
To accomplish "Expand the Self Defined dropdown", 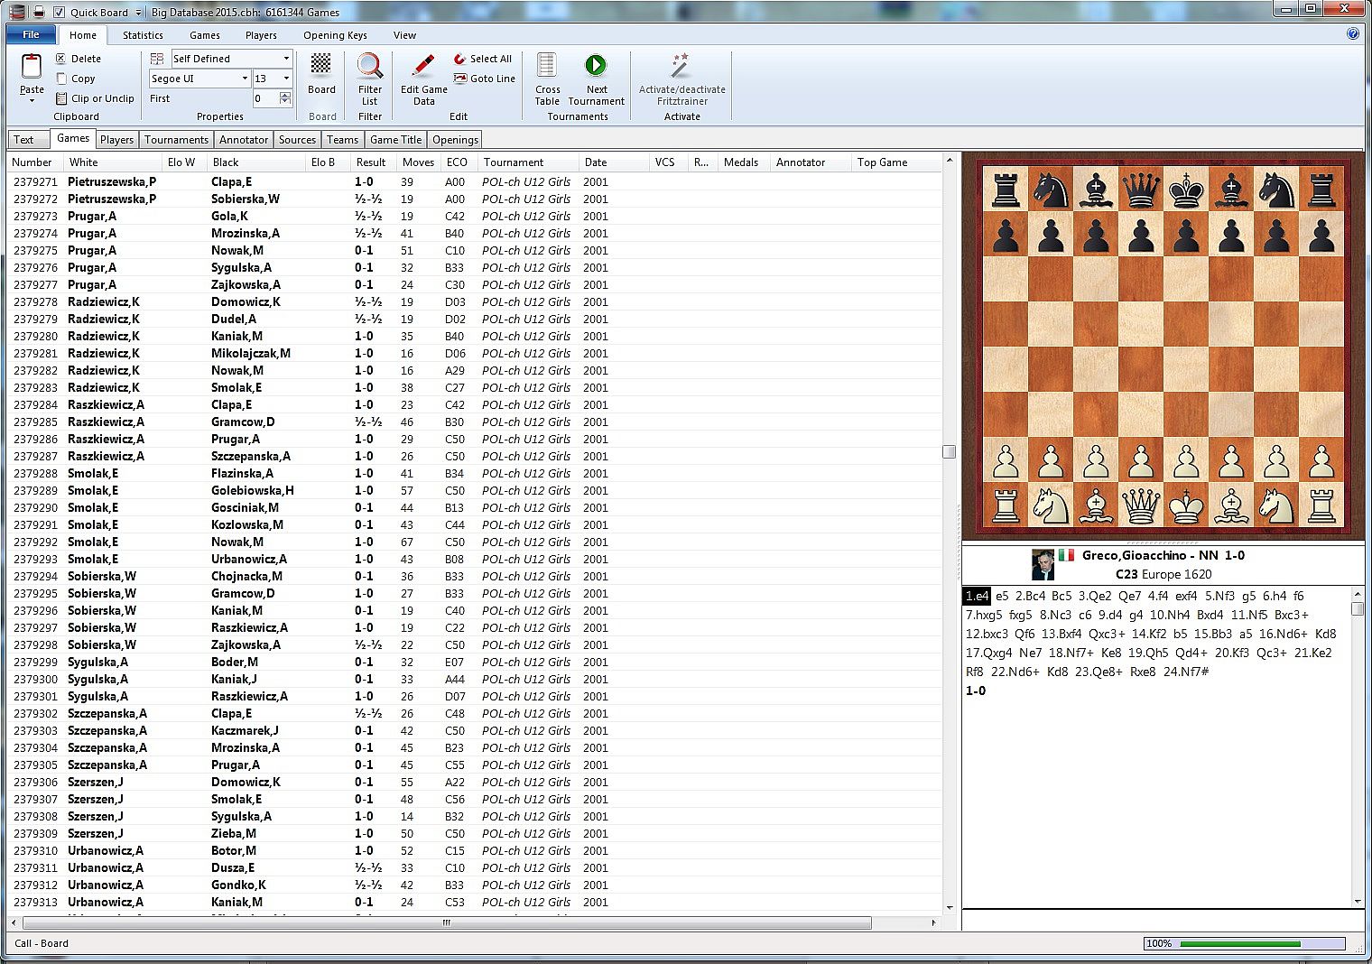I will tap(286, 59).
